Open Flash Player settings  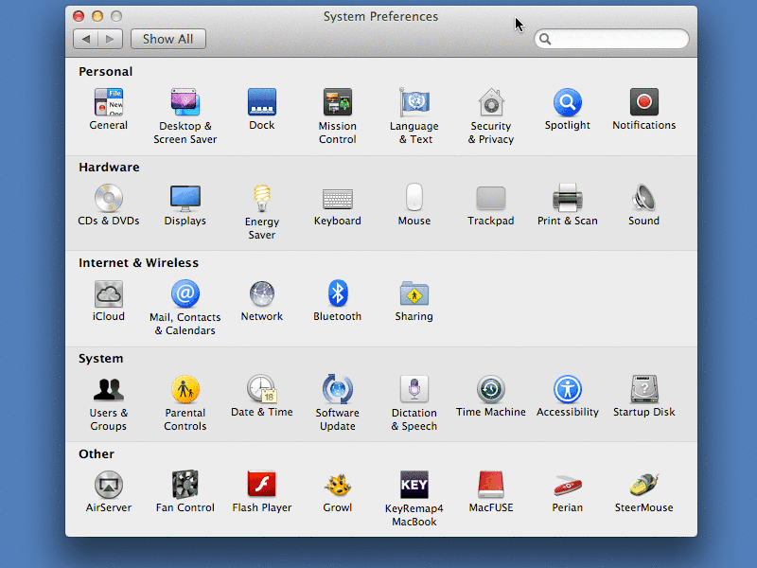pyautogui.click(x=262, y=486)
